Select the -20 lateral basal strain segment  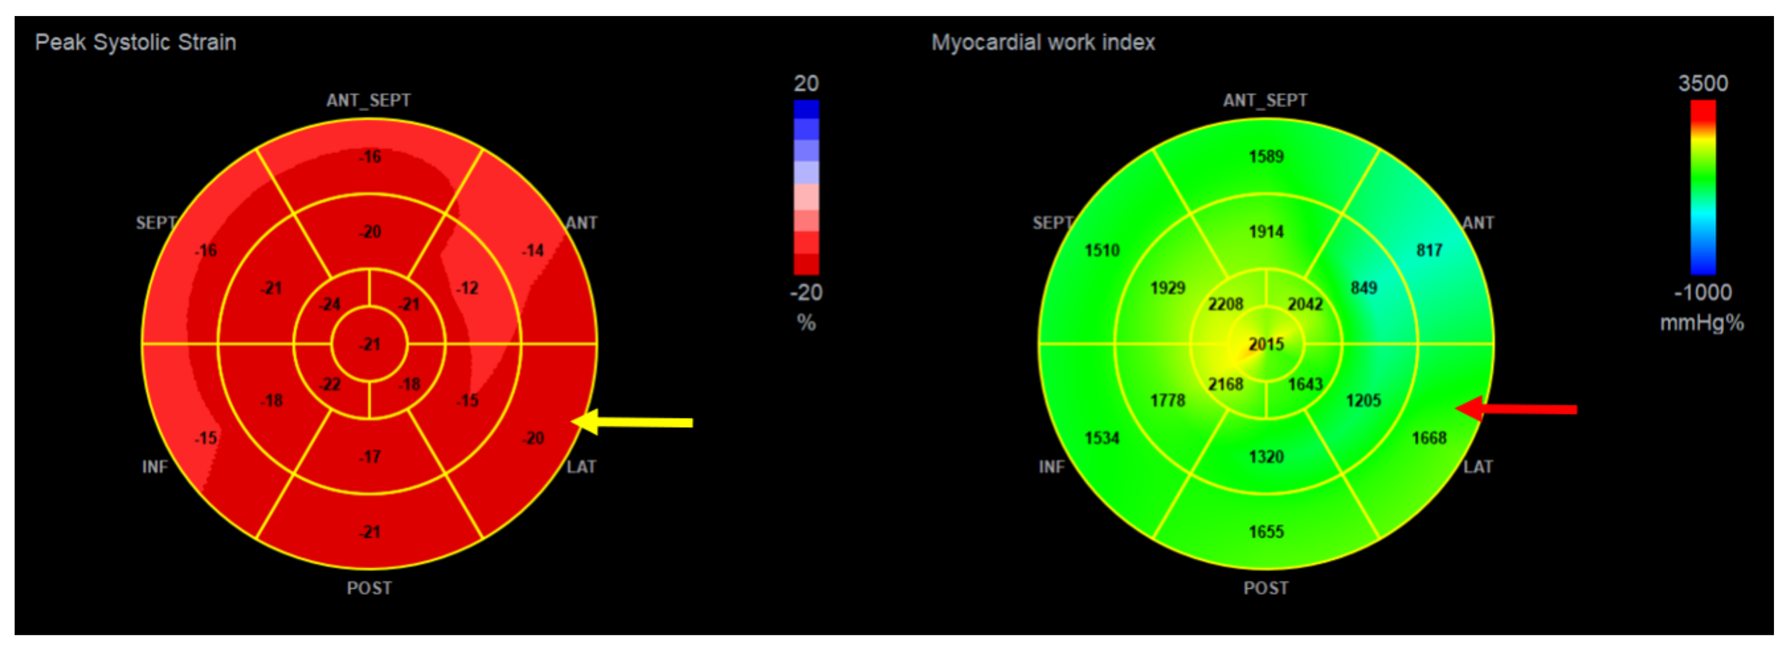tap(533, 438)
